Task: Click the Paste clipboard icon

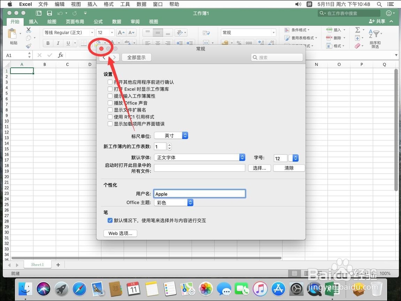Action: pyautogui.click(x=12, y=34)
